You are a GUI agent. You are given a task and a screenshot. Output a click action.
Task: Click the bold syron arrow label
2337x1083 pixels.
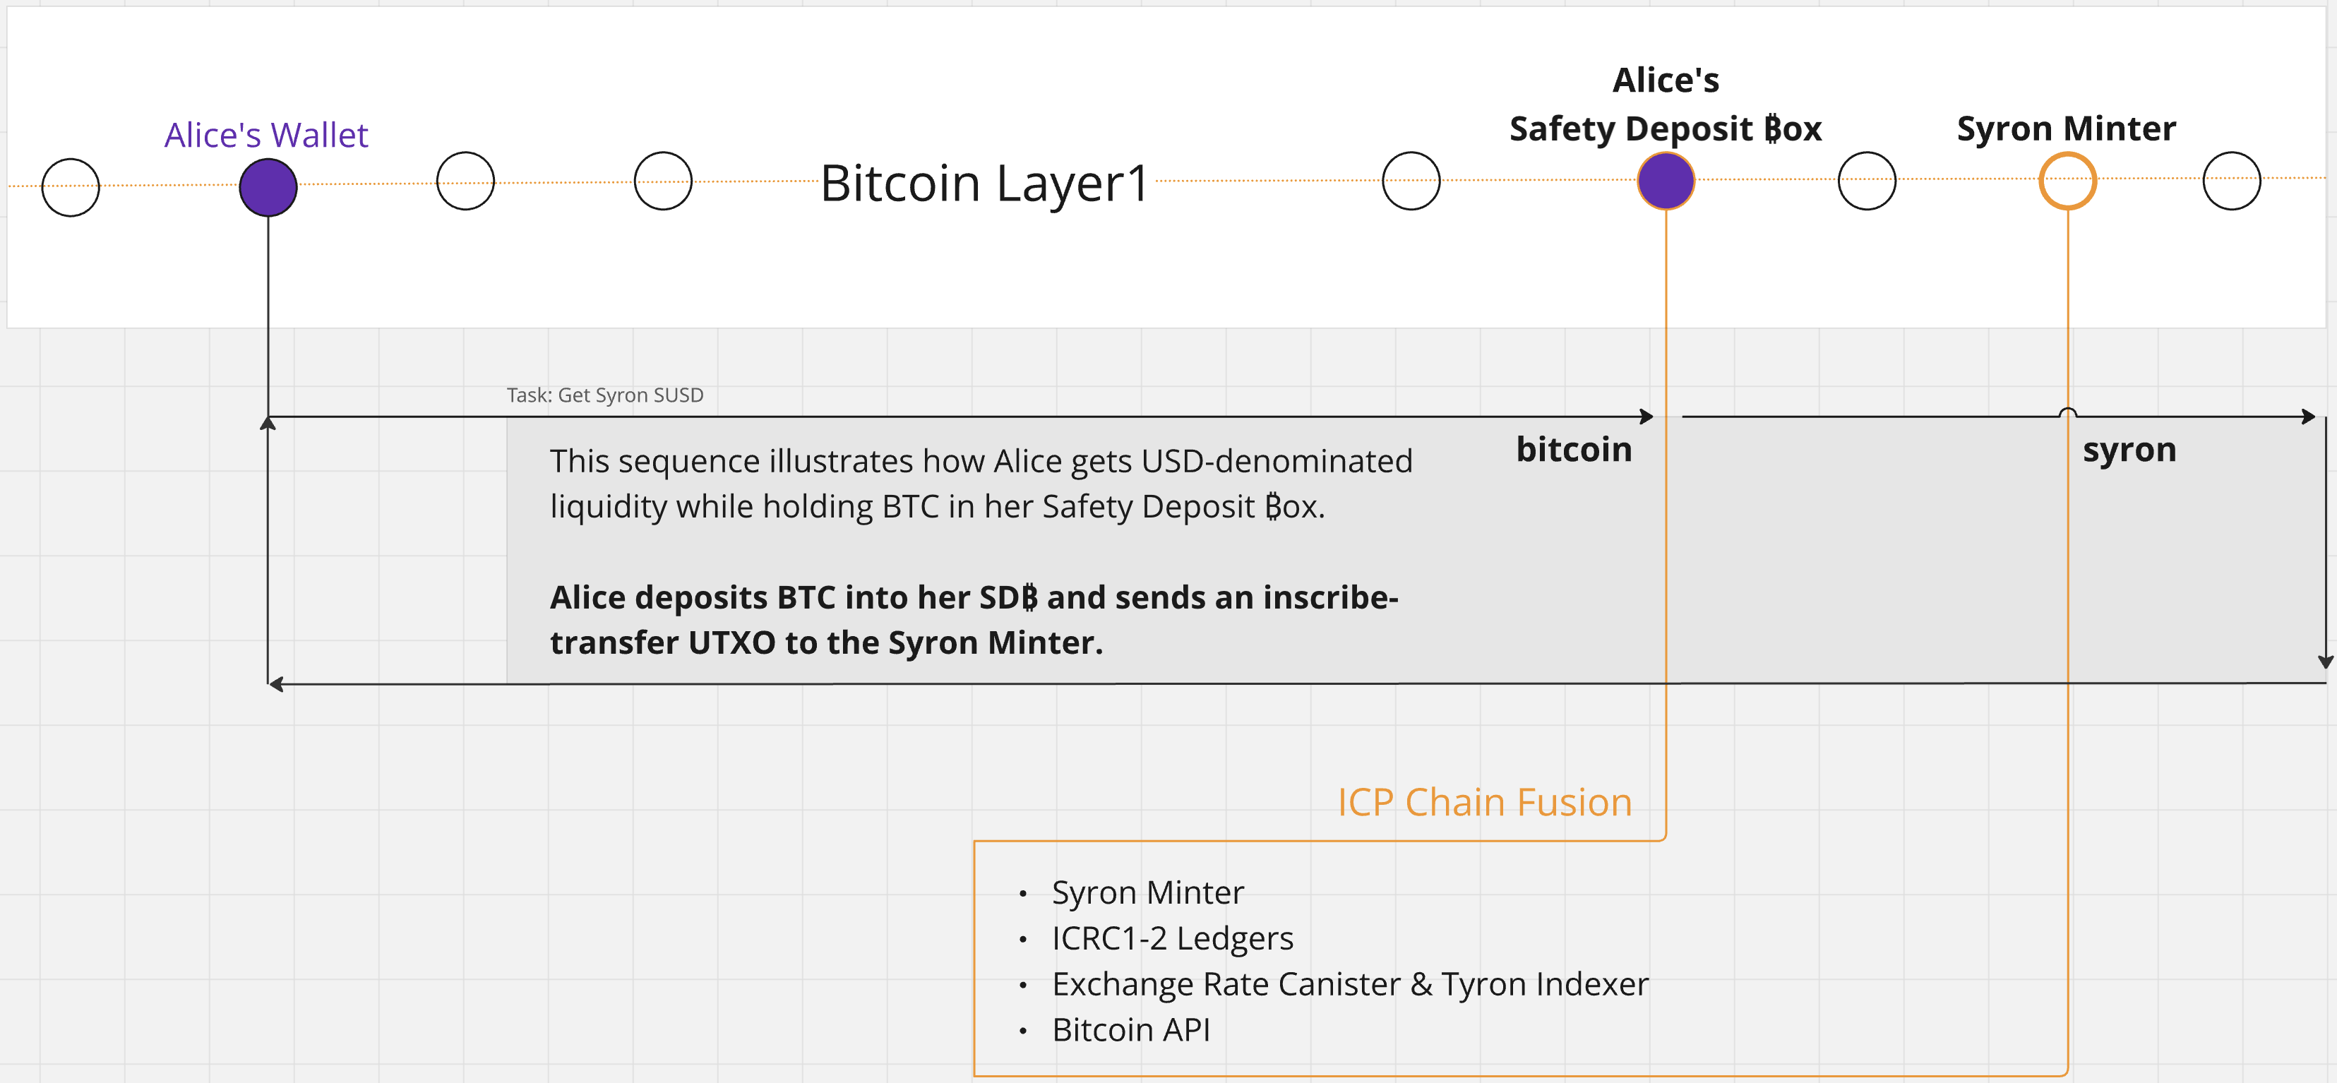click(2129, 450)
